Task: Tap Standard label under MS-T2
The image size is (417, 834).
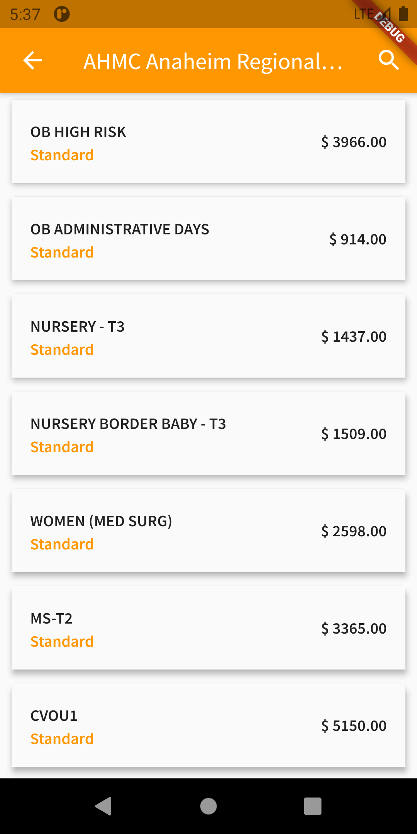Action: pyautogui.click(x=62, y=642)
